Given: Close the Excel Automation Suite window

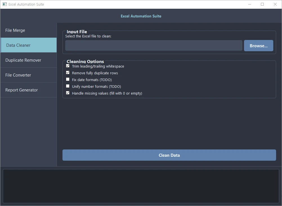Looking at the screenshot, I should pos(275,4).
